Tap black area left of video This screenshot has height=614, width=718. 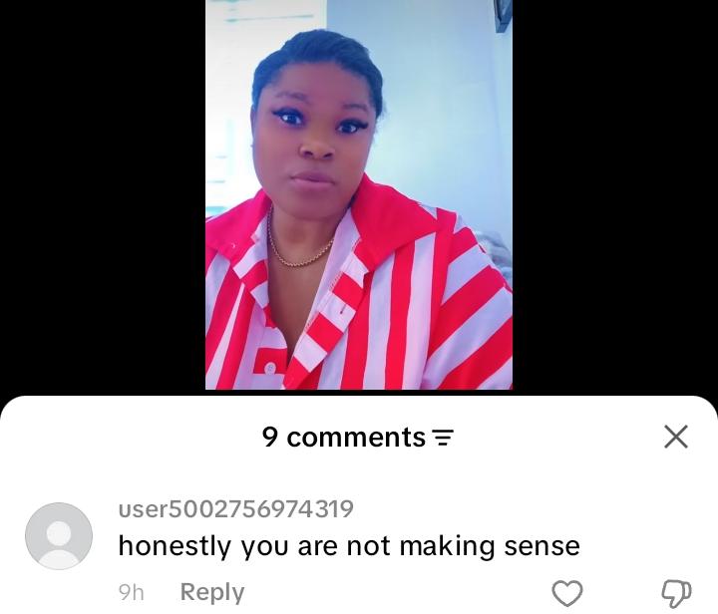[x=103, y=195]
